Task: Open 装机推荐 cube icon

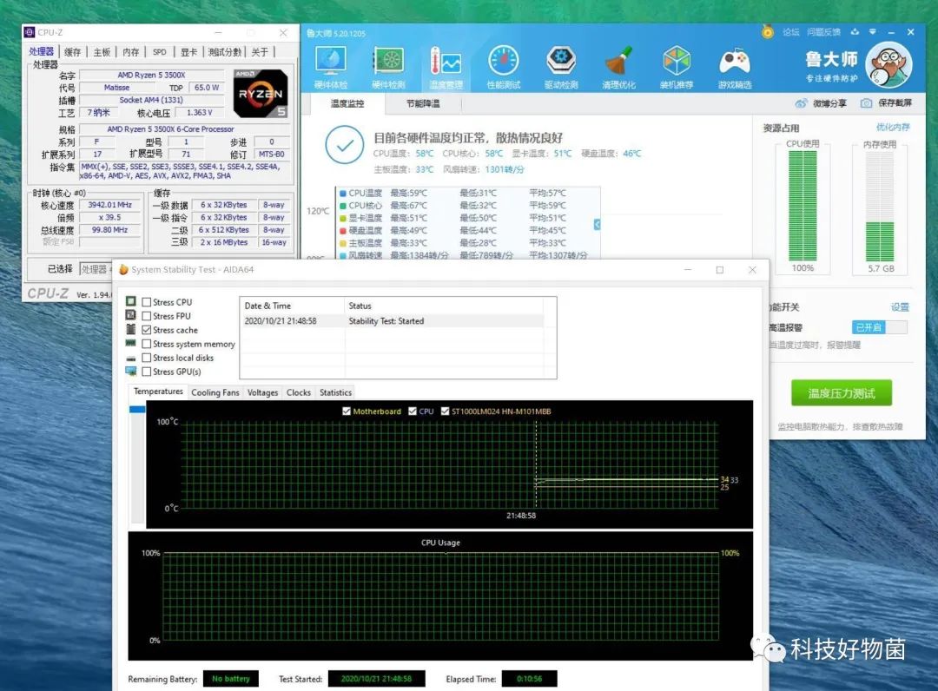Action: click(677, 67)
